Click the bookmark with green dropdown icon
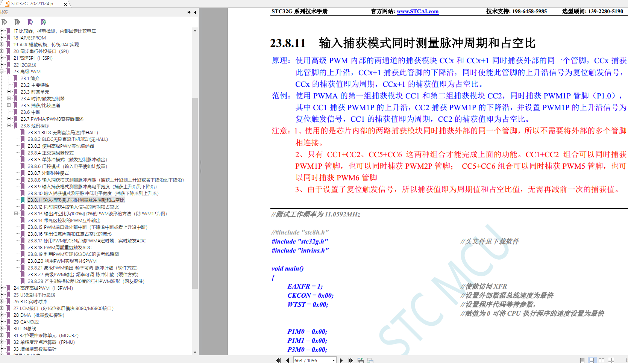The image size is (628, 363). (x=44, y=22)
